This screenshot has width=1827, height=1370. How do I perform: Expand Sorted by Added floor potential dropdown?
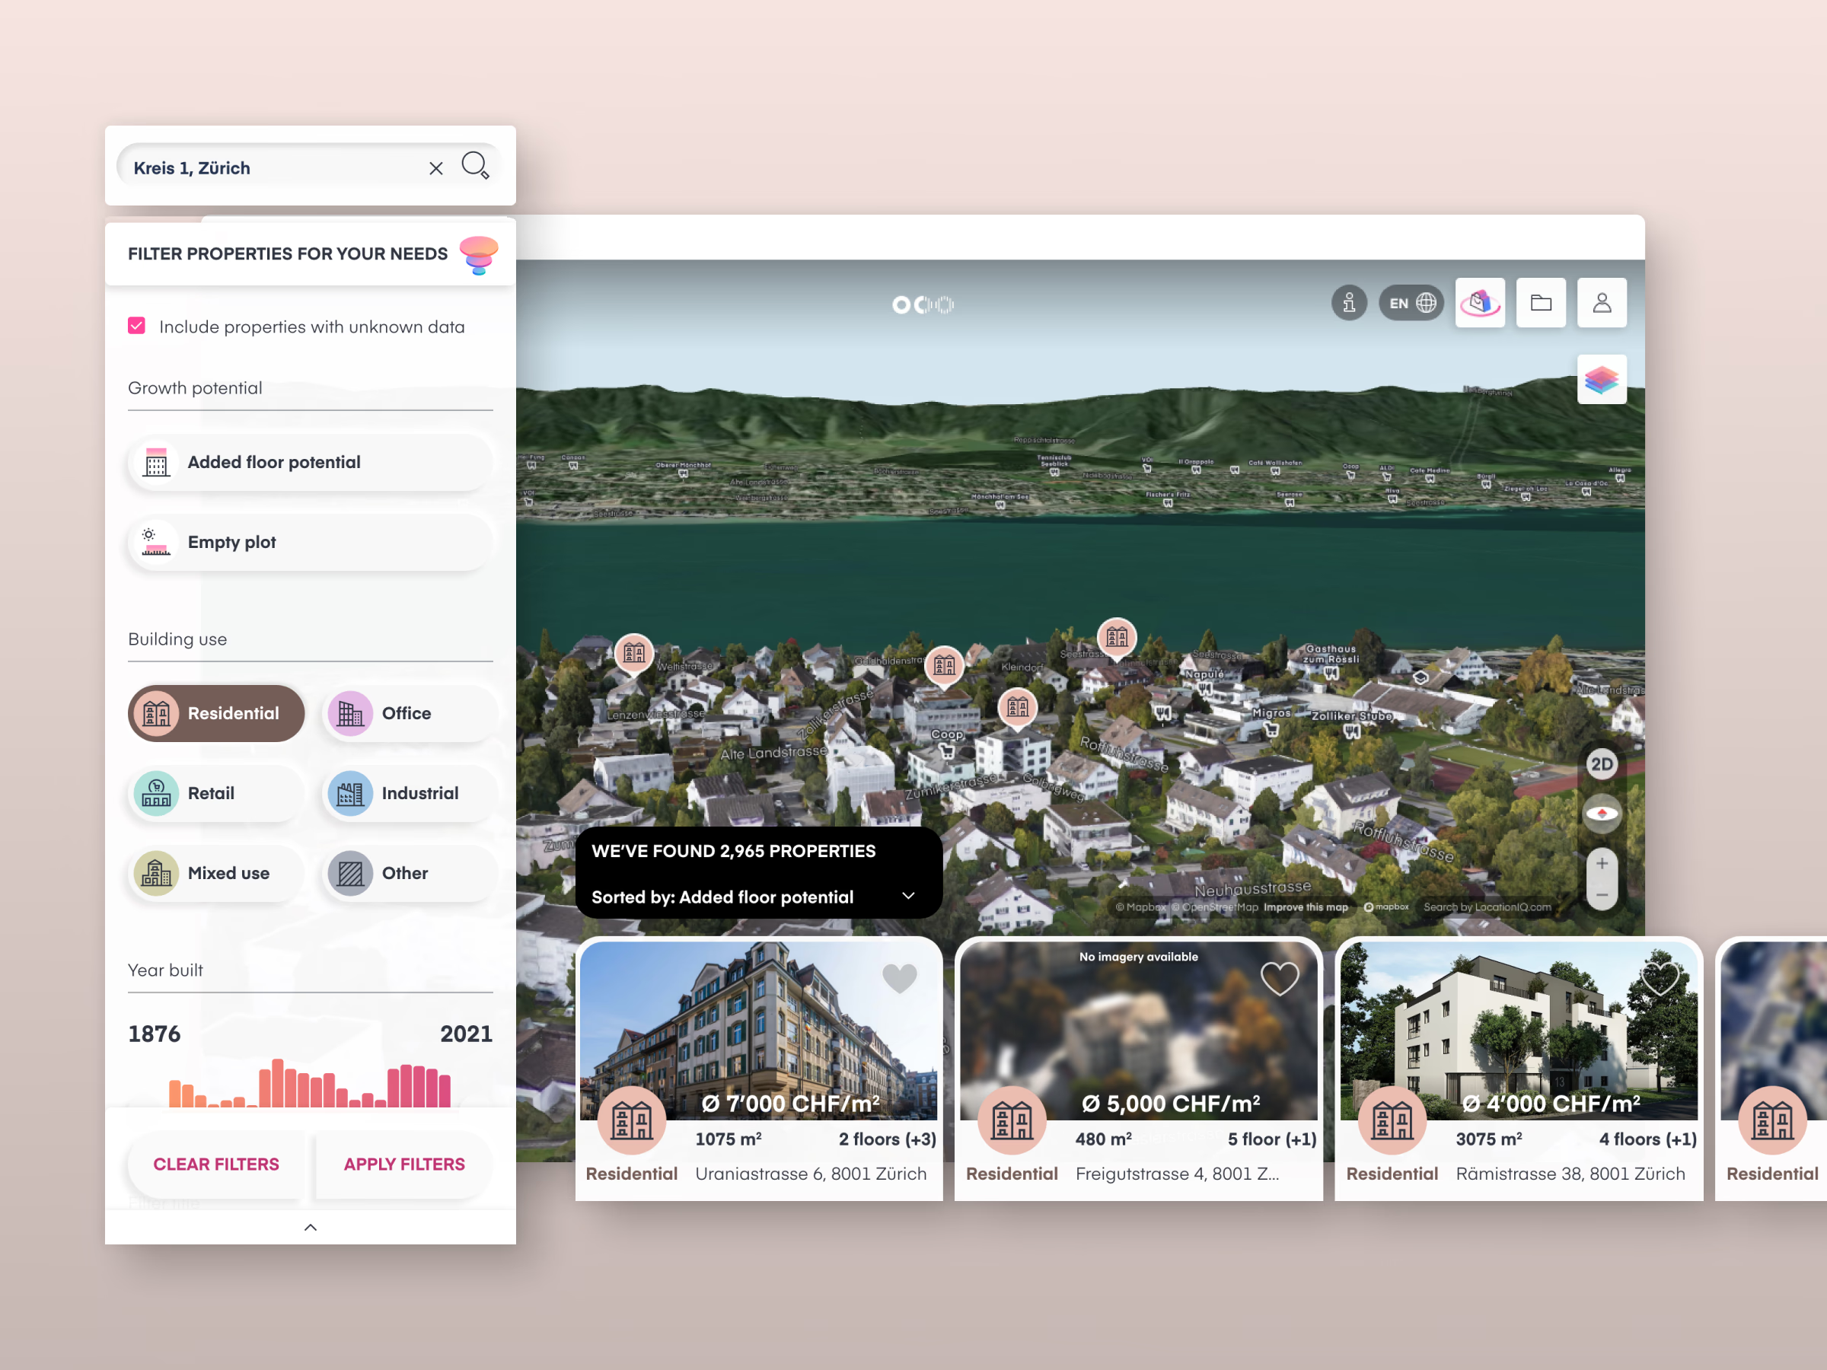tap(907, 897)
